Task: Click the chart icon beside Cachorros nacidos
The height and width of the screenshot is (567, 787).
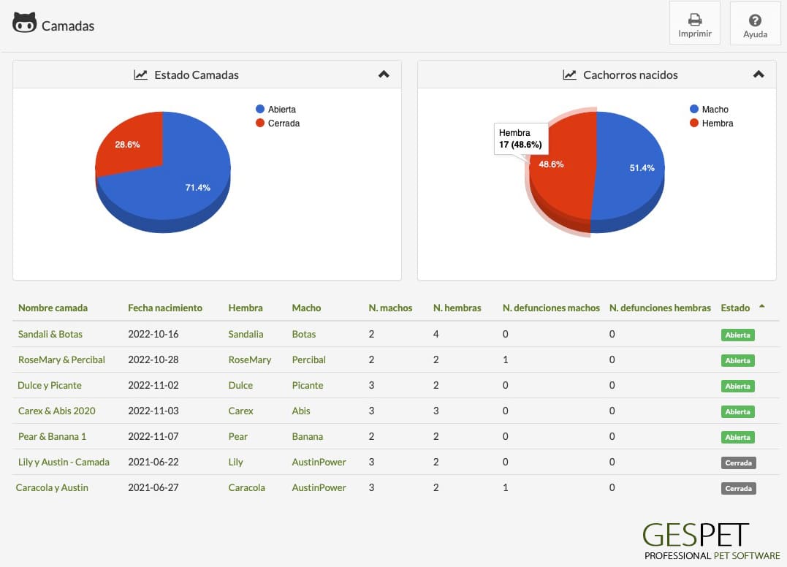Action: (569, 75)
